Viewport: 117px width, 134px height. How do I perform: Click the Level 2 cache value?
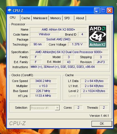[x=94, y=91]
